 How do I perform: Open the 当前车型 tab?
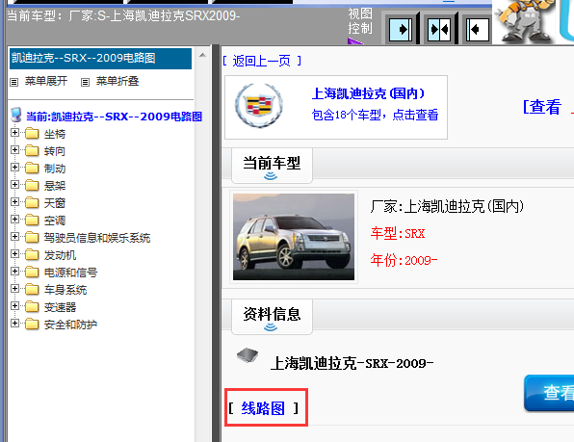coord(272,166)
